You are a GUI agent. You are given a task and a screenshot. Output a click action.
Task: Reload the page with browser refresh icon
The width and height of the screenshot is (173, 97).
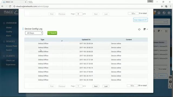10,6
